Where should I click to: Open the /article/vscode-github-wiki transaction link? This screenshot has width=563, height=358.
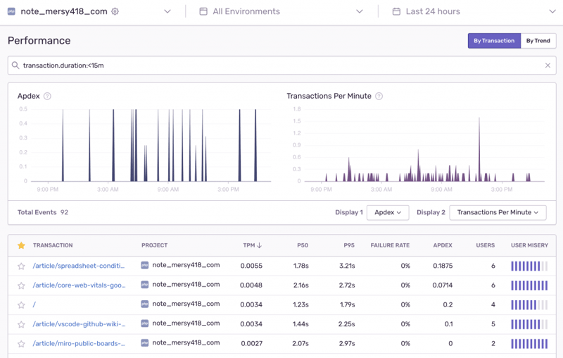[79, 324]
